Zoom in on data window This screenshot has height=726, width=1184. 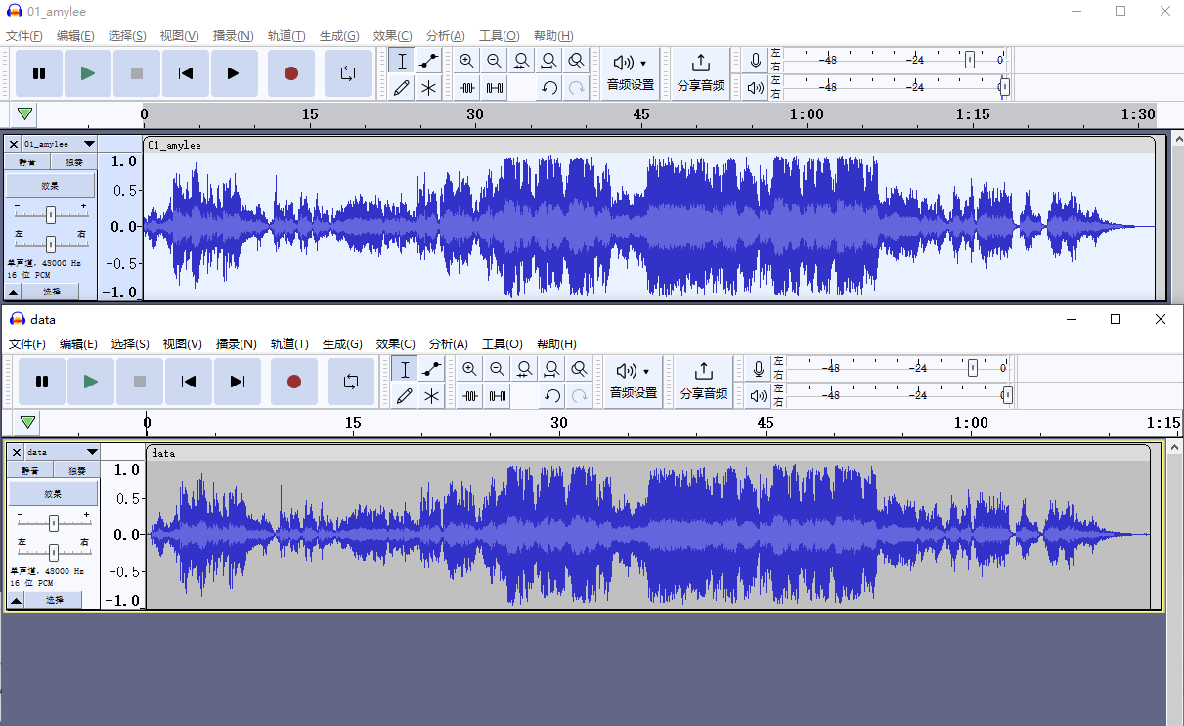click(x=470, y=369)
